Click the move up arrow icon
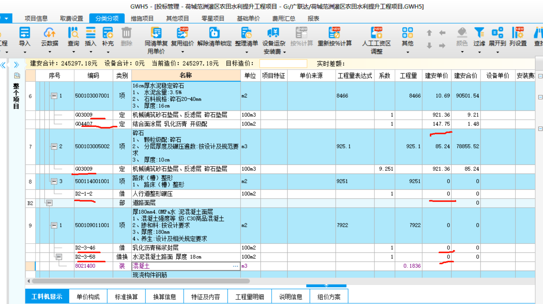The width and height of the screenshot is (543, 304). [x=429, y=33]
